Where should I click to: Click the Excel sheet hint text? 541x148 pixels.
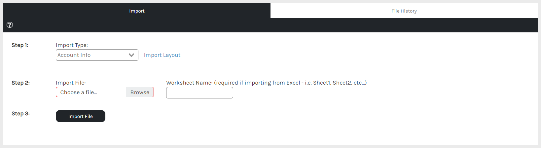(x=291, y=83)
